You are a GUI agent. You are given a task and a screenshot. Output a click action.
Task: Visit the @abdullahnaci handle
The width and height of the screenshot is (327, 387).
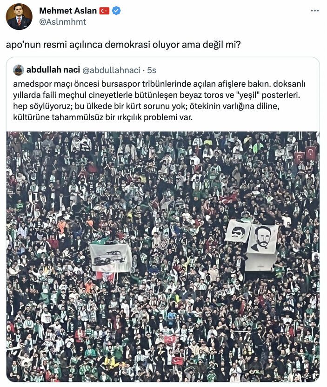[x=111, y=70]
